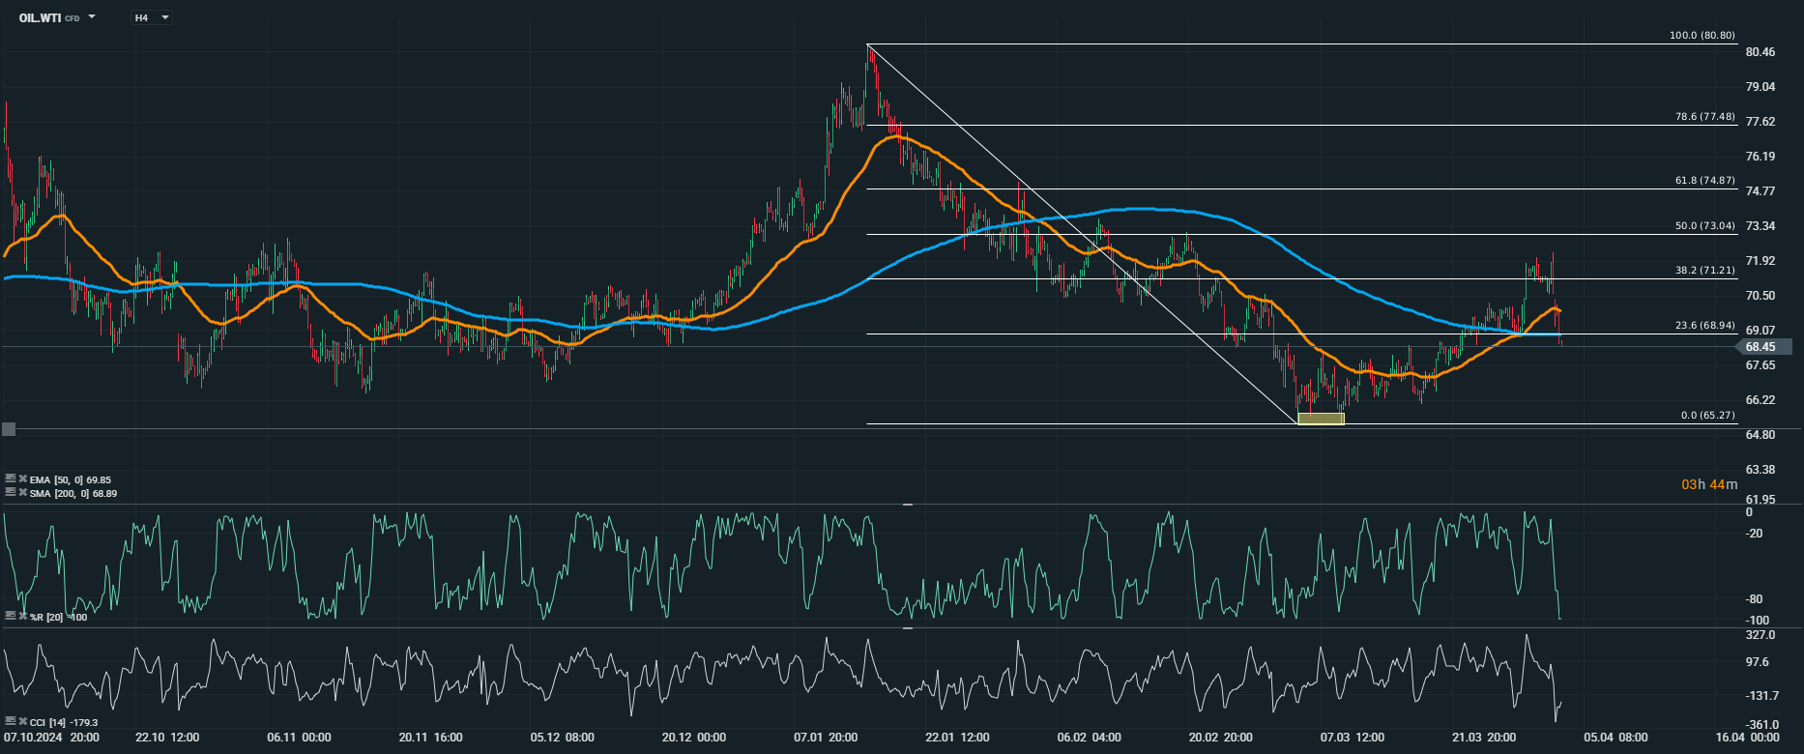Select the yellow rectangle at 65.27 low
The width and height of the screenshot is (1804, 754).
tap(1321, 419)
